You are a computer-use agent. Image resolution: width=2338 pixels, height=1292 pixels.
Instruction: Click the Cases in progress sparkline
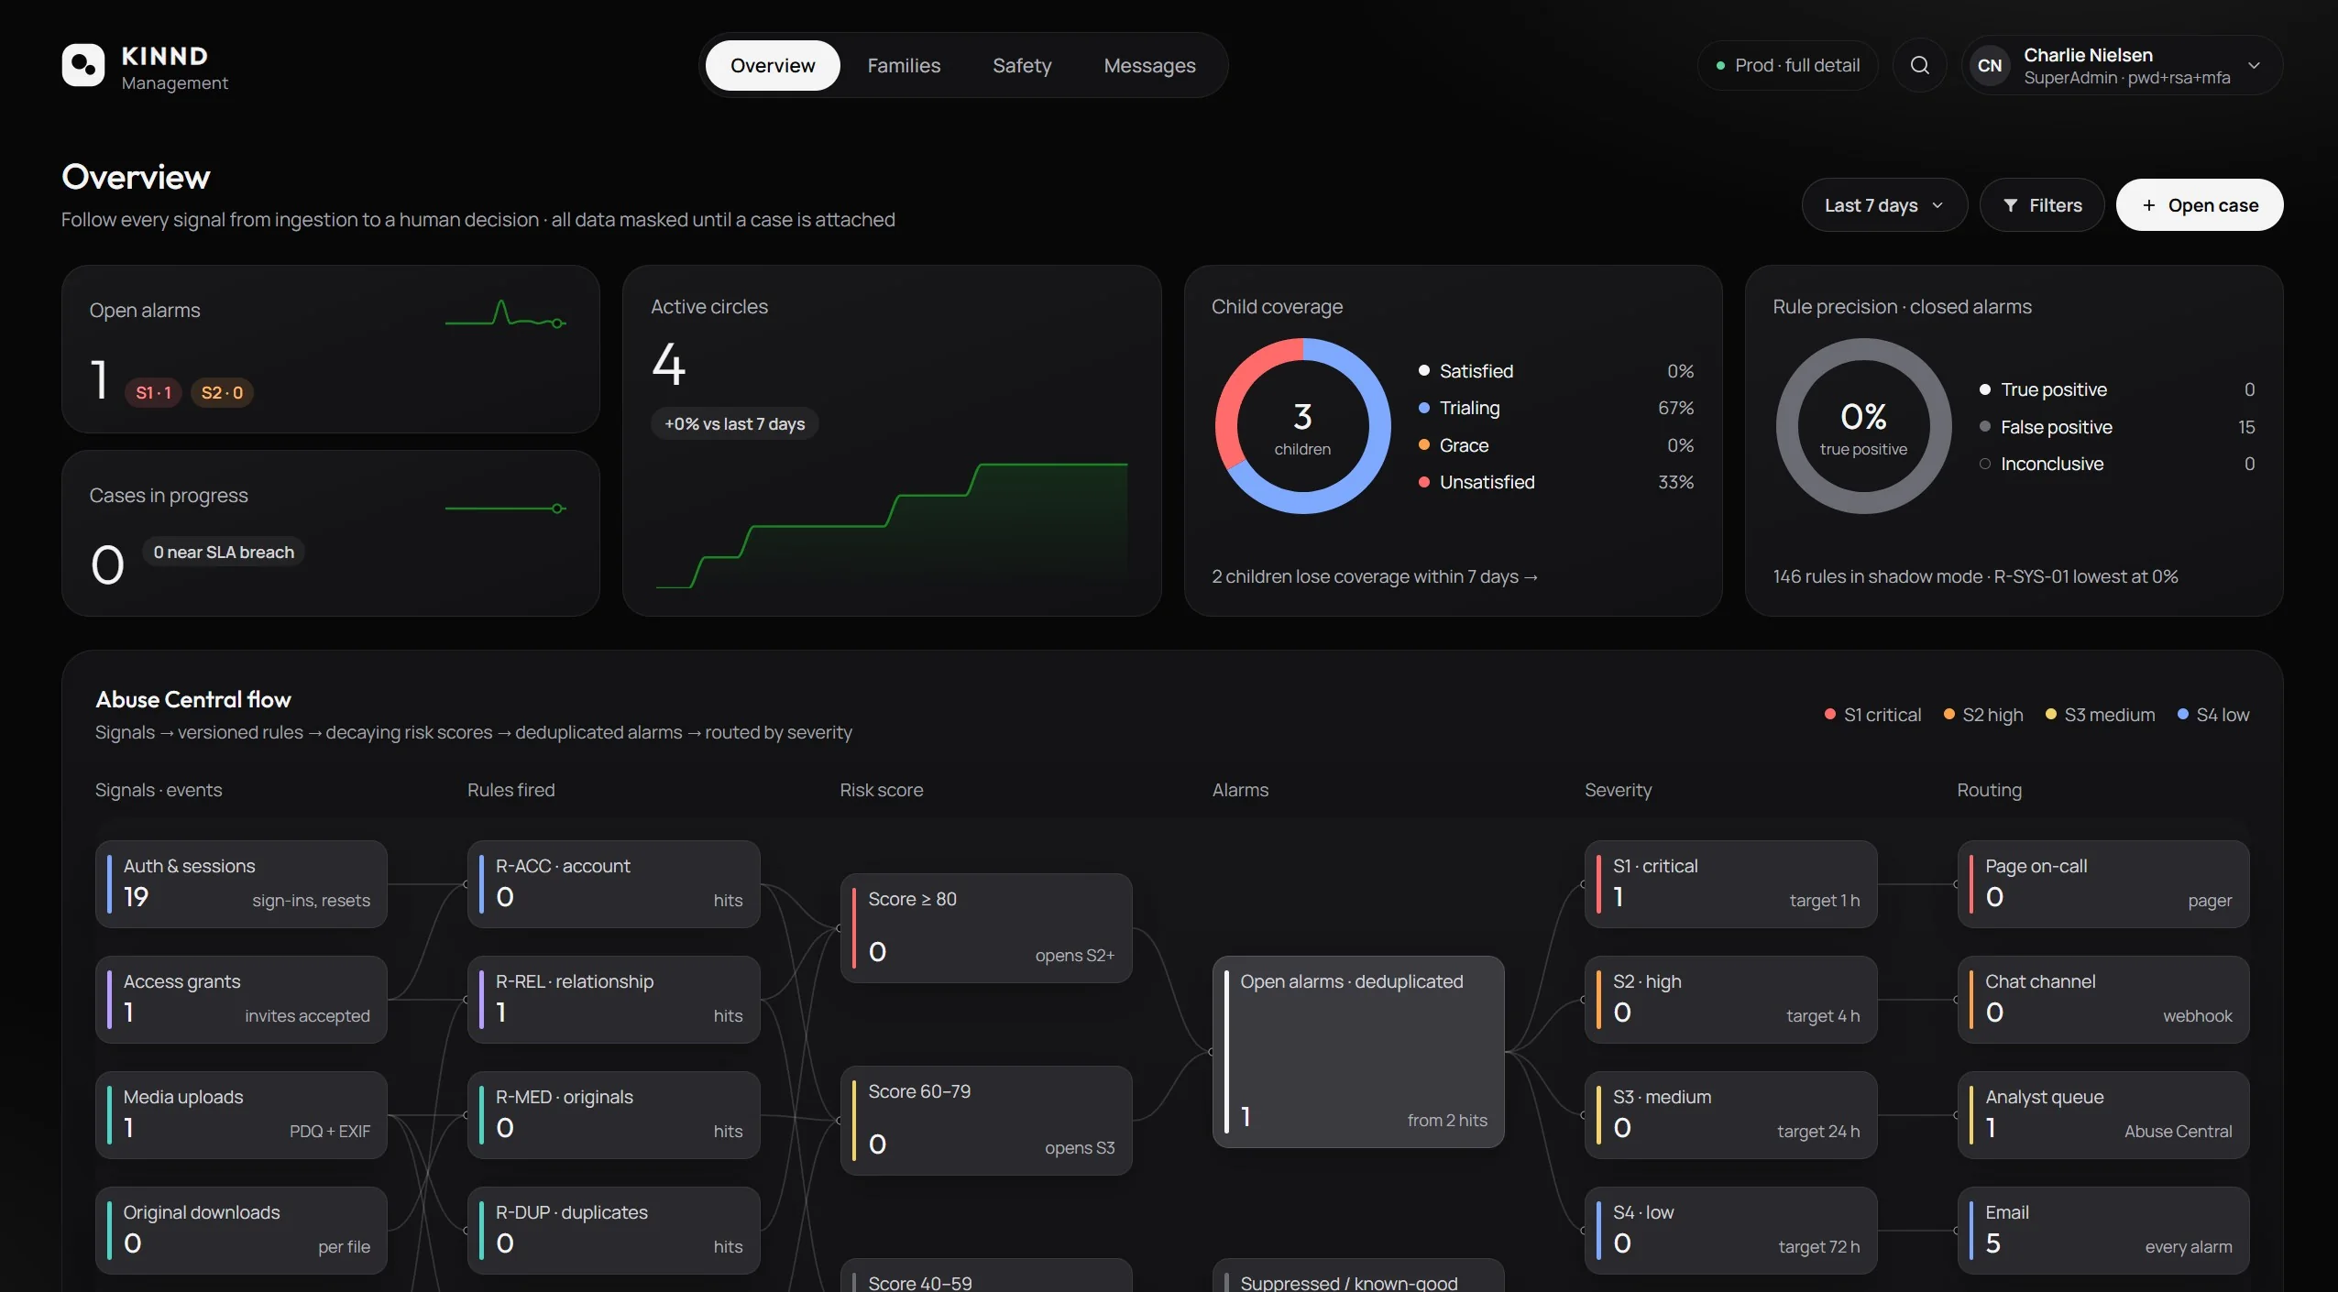pyautogui.click(x=506, y=509)
